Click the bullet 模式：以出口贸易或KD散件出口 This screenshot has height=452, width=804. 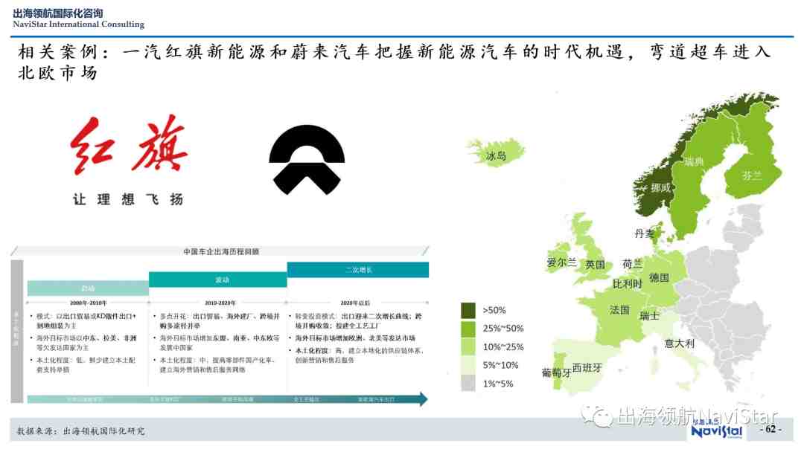[x=85, y=321]
